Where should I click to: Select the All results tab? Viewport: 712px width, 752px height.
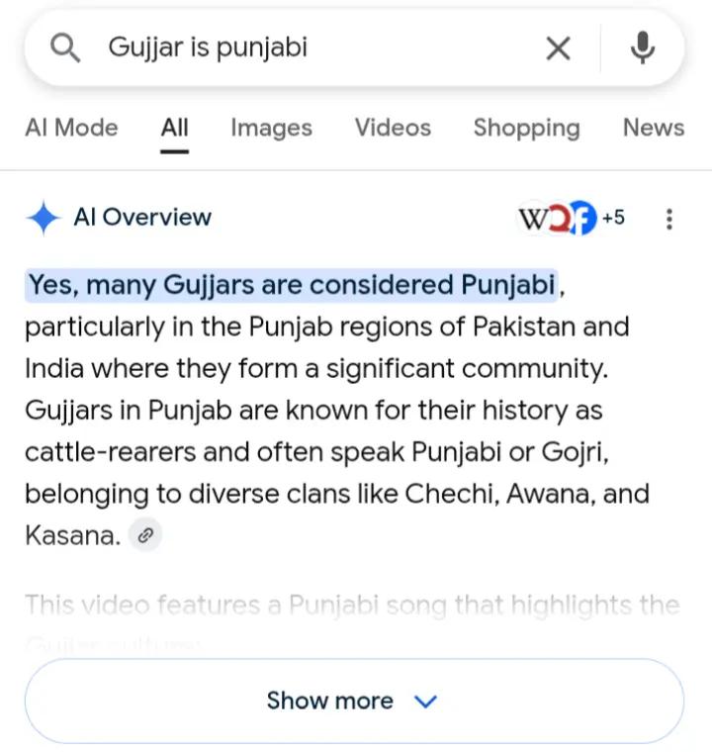(x=174, y=128)
